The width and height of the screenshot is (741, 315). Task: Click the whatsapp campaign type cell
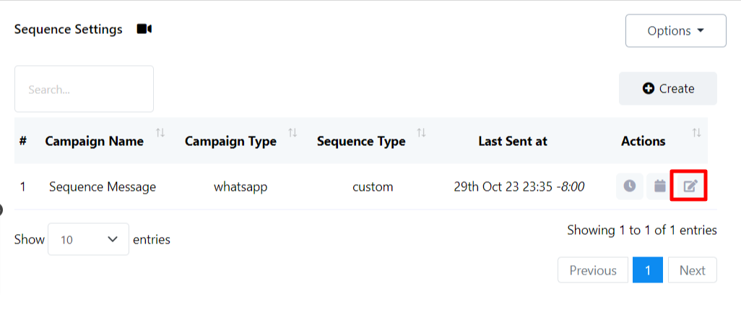240,186
